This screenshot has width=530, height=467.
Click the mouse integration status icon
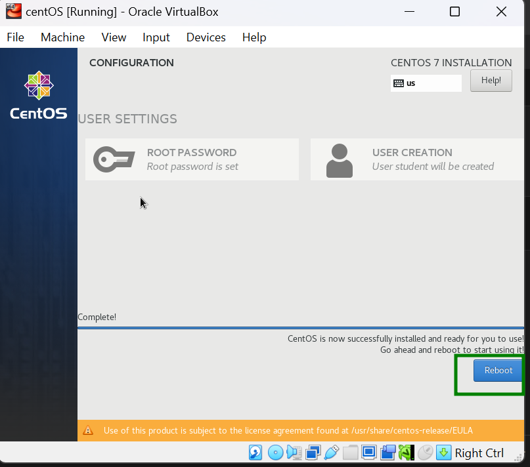point(425,453)
